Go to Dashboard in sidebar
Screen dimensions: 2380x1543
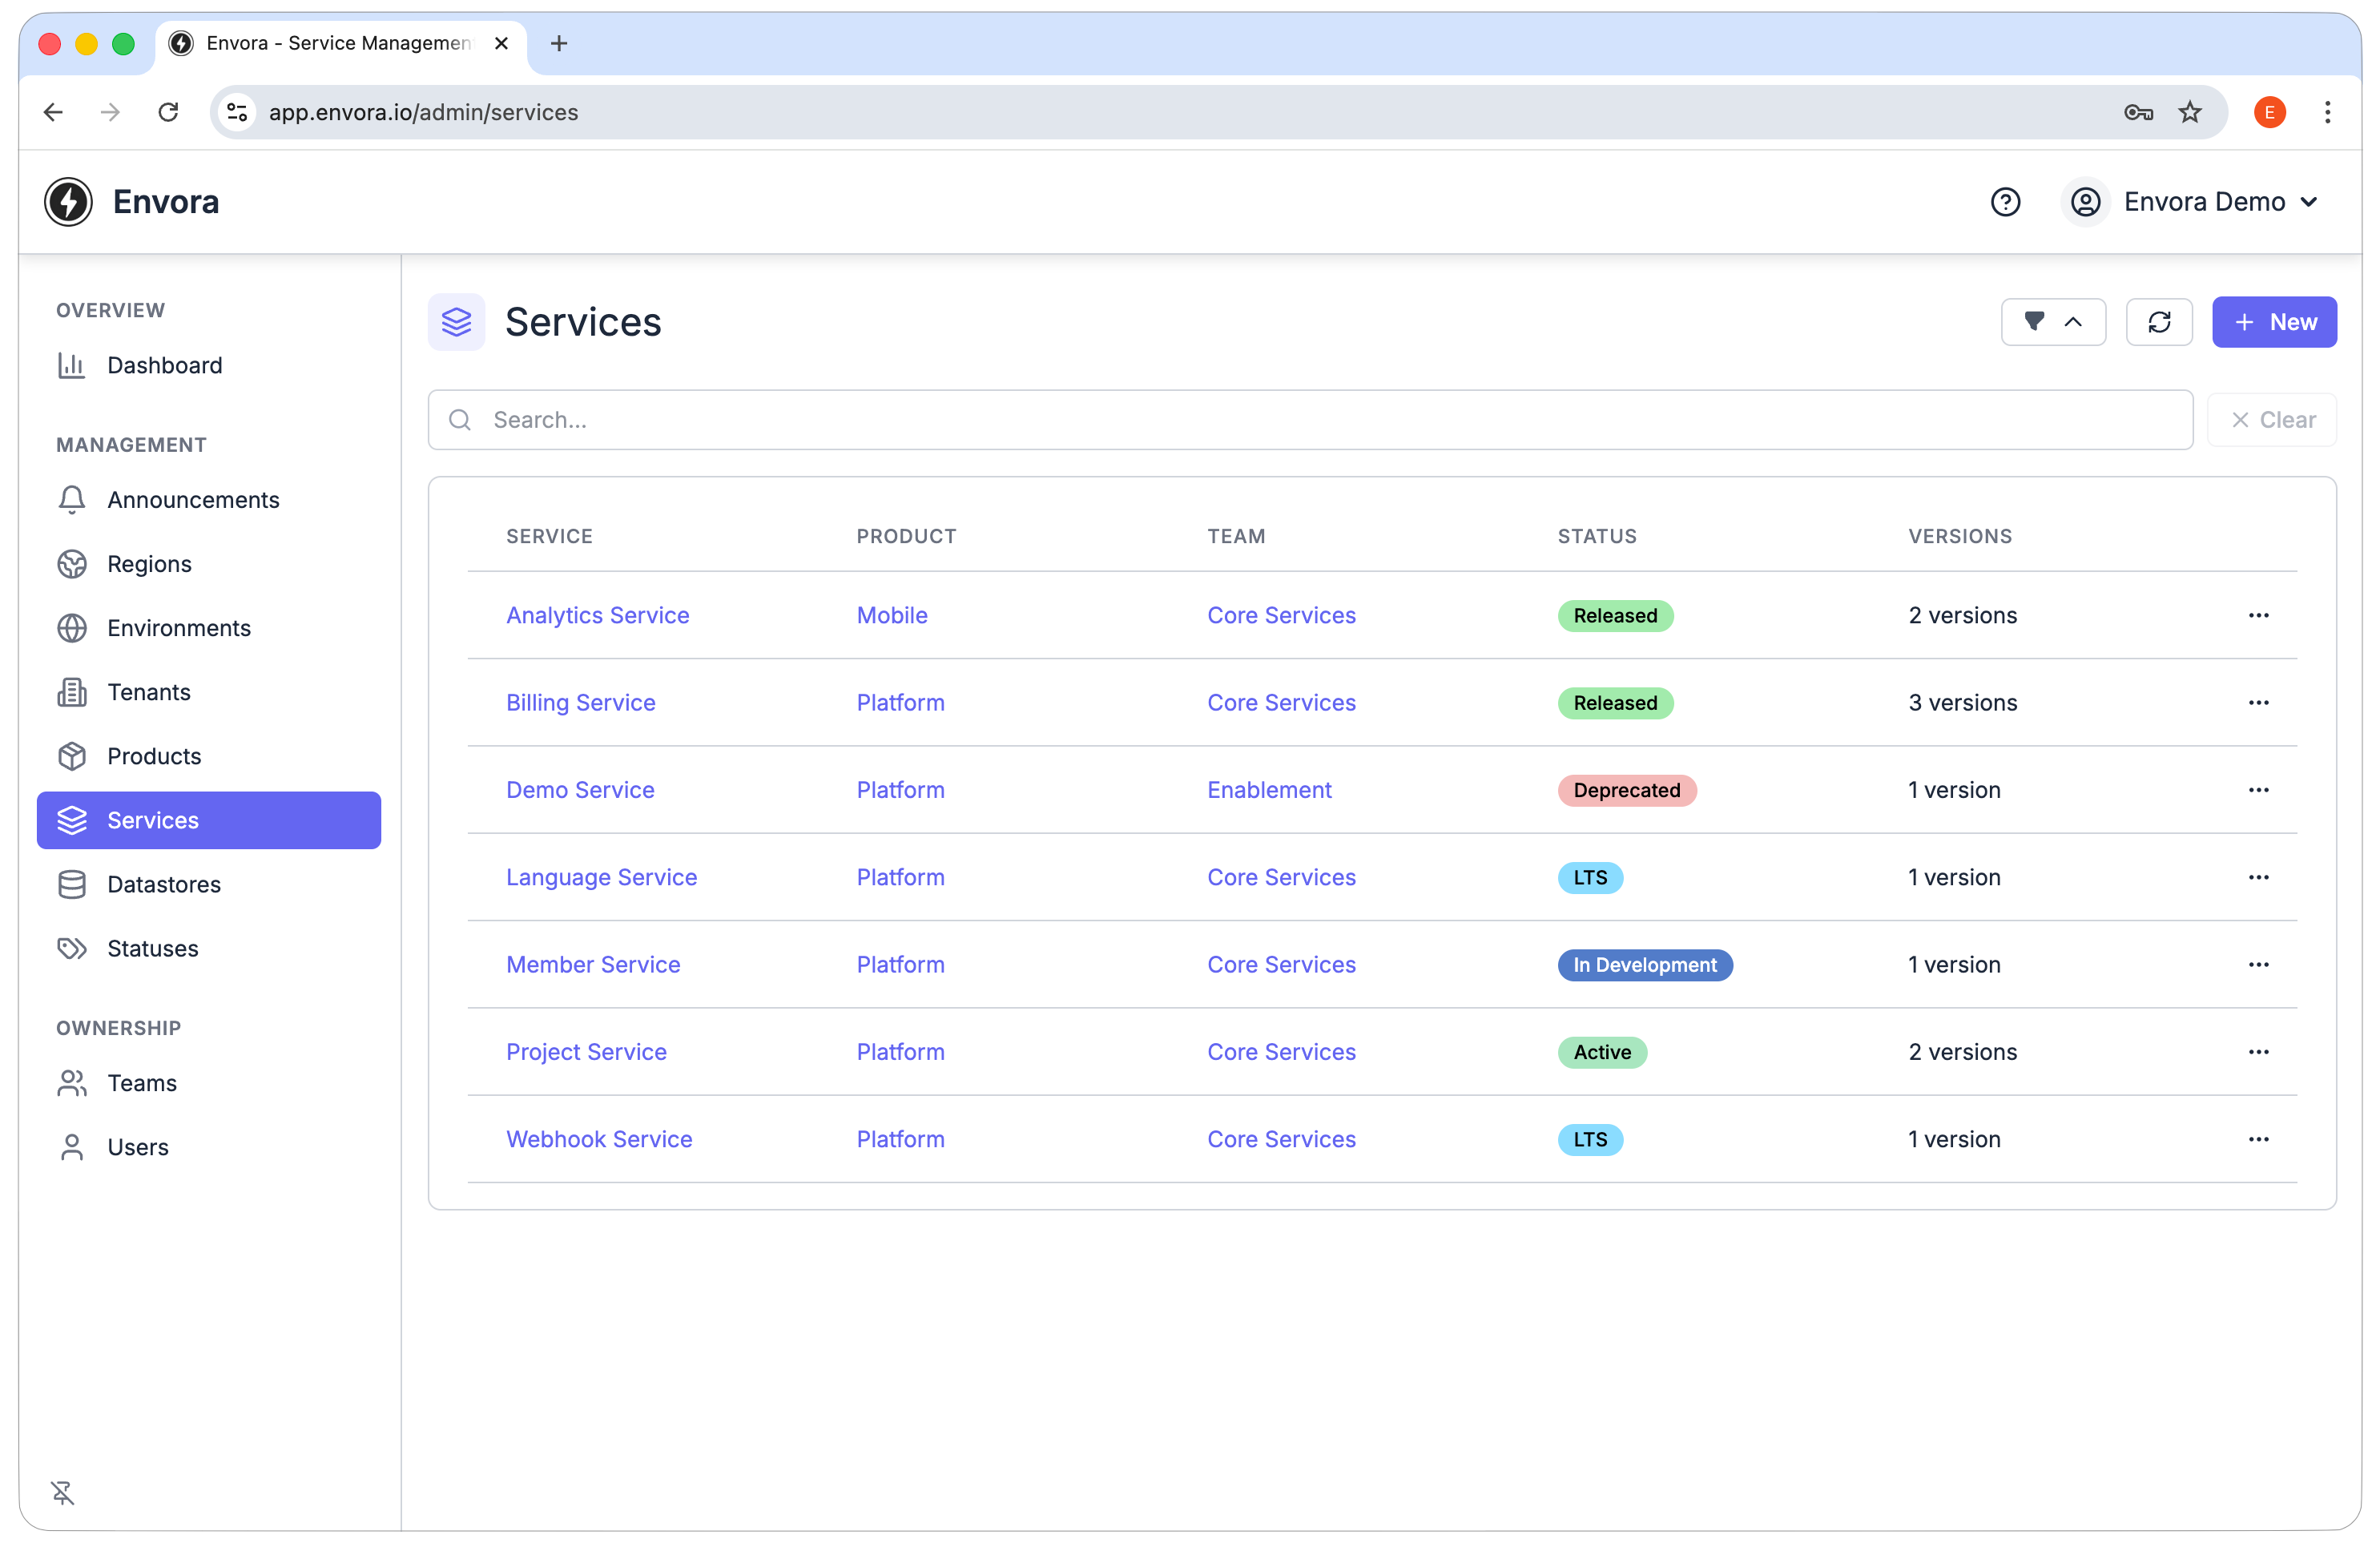tap(209, 365)
